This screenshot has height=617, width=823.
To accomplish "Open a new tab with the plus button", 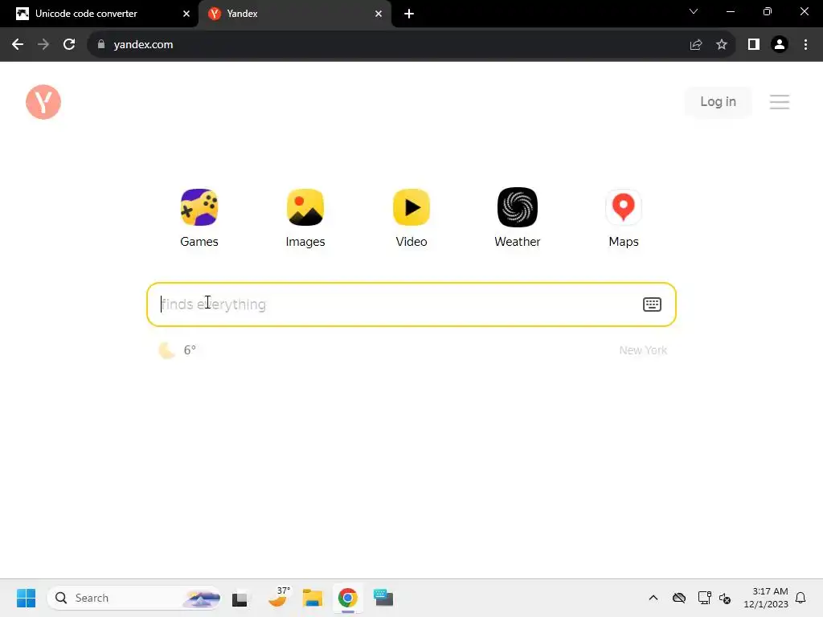I will 409,14.
